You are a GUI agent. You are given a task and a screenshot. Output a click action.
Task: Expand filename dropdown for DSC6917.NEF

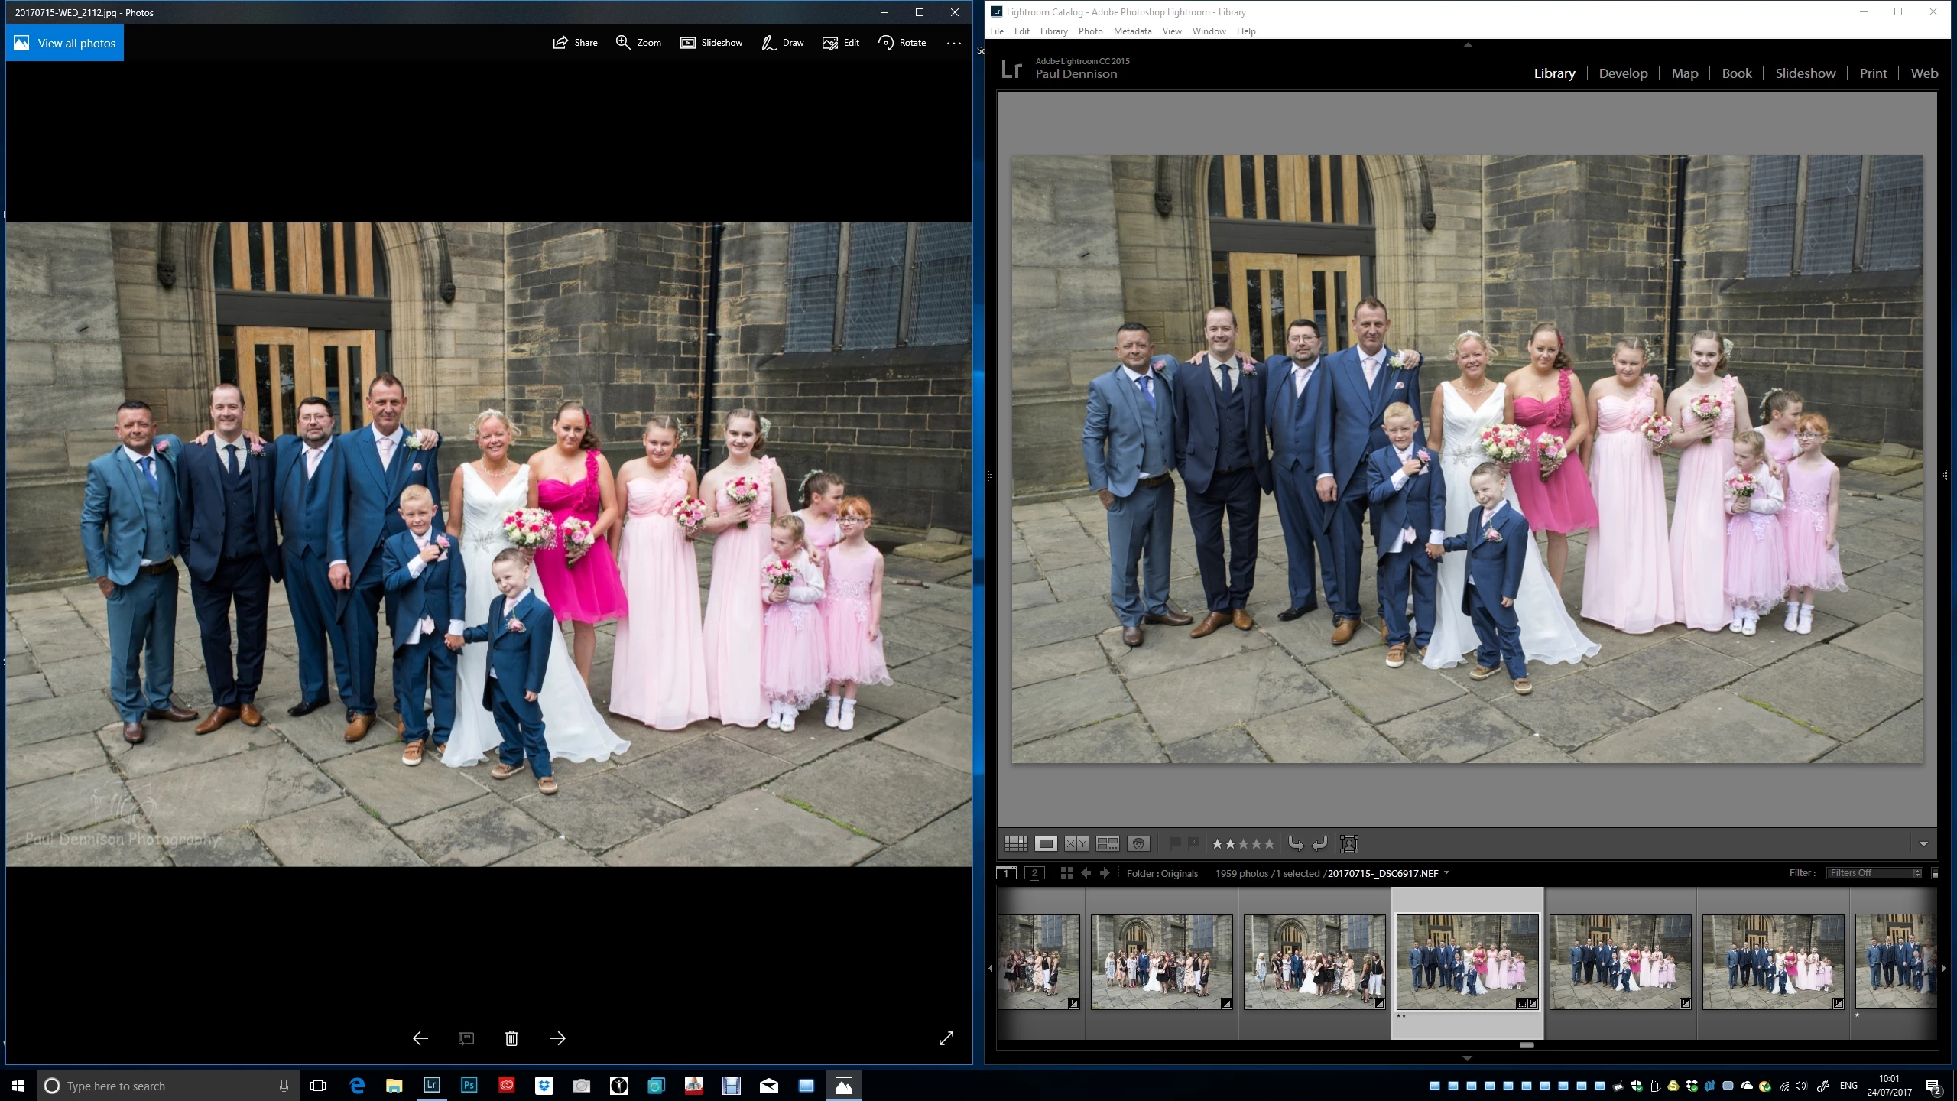pos(1446,873)
